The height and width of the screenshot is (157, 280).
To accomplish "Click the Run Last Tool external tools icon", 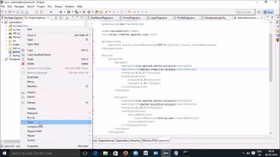I will point(77,12).
